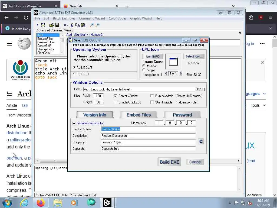Toggle Wikipedia table of contents icon
This screenshot has width=277, height=208.
tap(9, 94)
